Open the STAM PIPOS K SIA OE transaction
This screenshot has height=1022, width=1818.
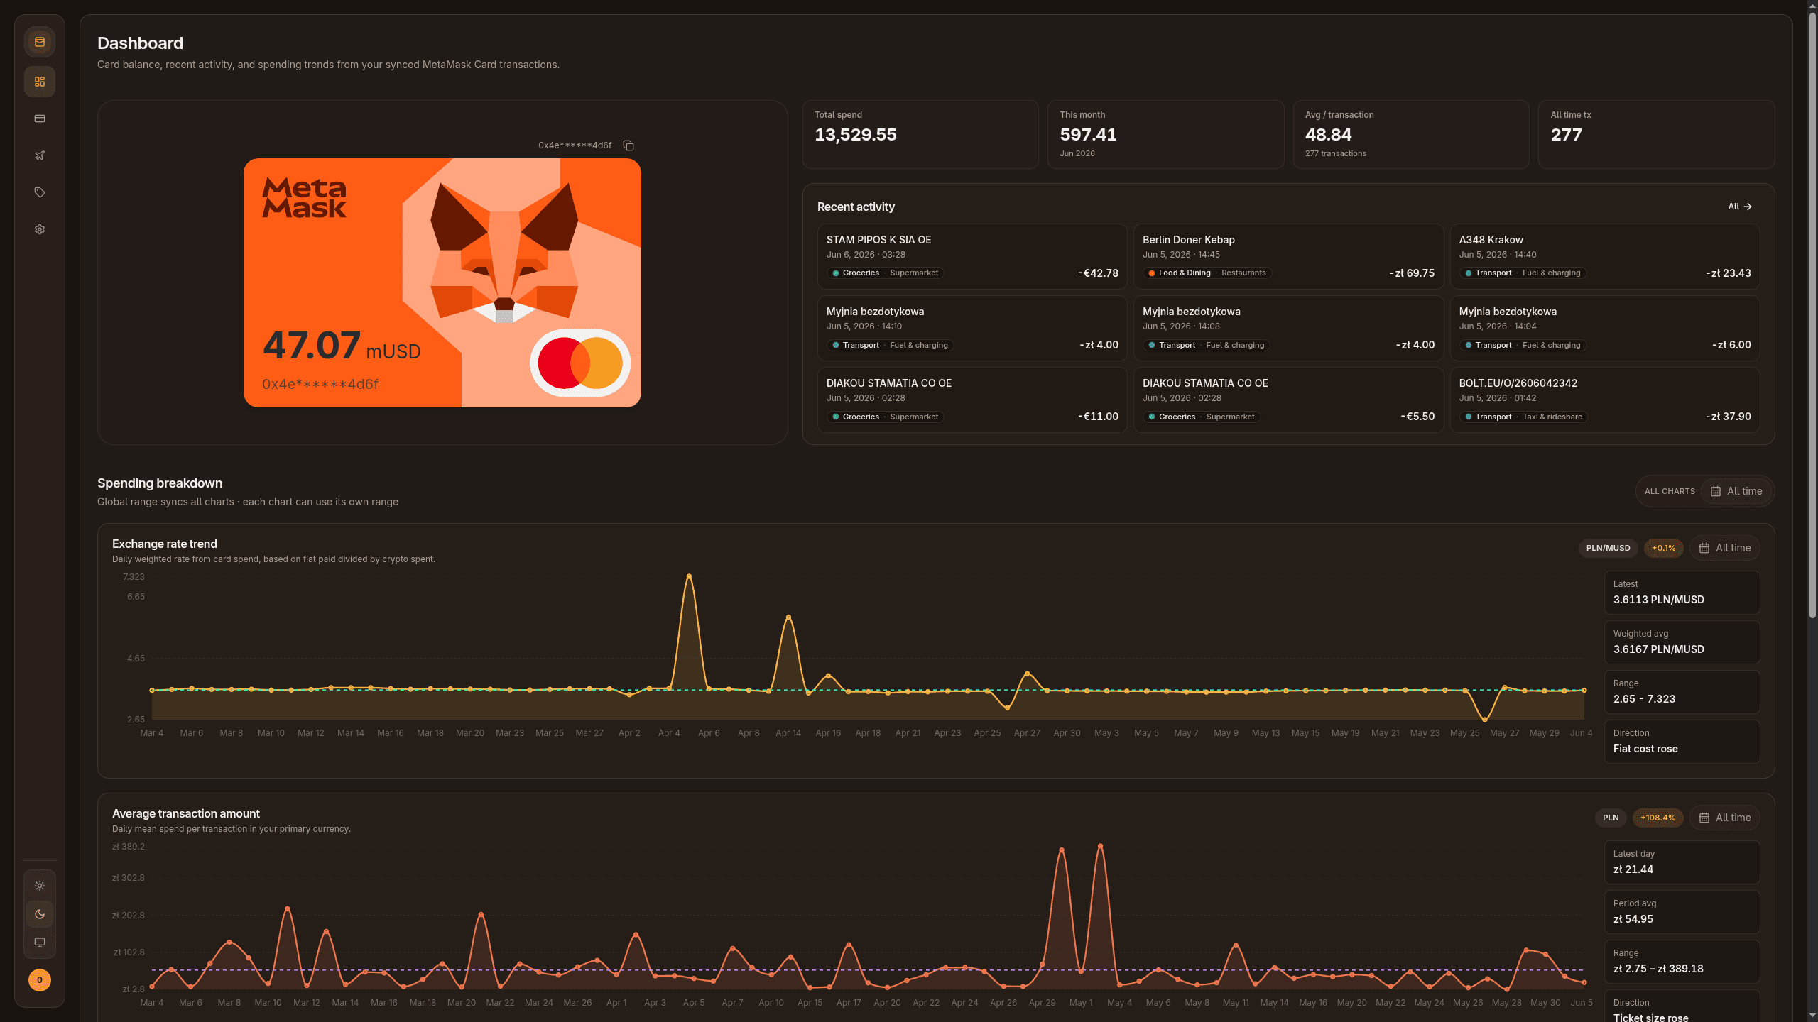[x=972, y=256]
